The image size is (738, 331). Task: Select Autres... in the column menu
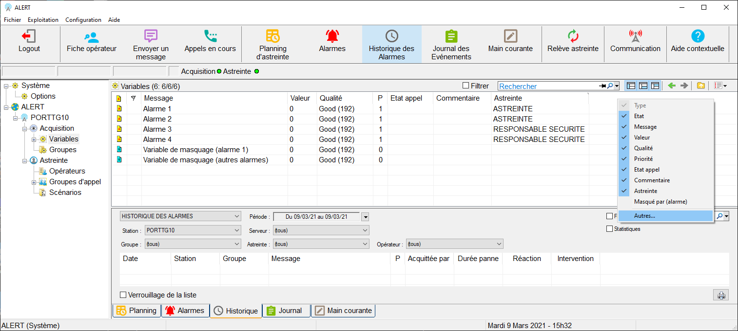pyautogui.click(x=644, y=216)
